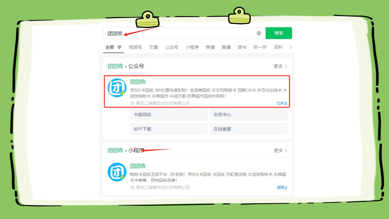Viewport: 389px width, 219px height.
Task: Click the 京东E卡回收 official account description
Action: click(x=208, y=93)
